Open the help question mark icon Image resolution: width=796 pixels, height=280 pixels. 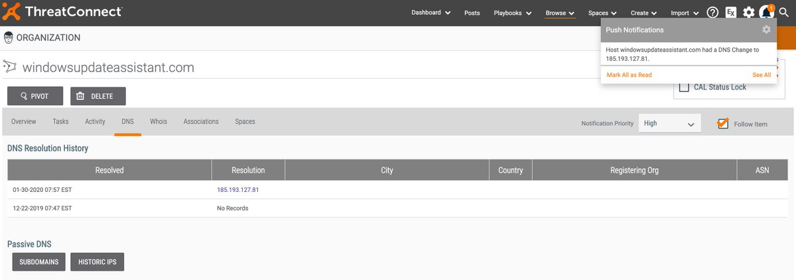tap(713, 13)
